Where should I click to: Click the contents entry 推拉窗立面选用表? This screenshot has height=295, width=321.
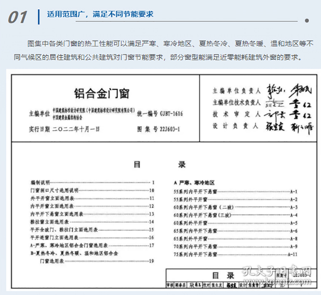(92, 222)
